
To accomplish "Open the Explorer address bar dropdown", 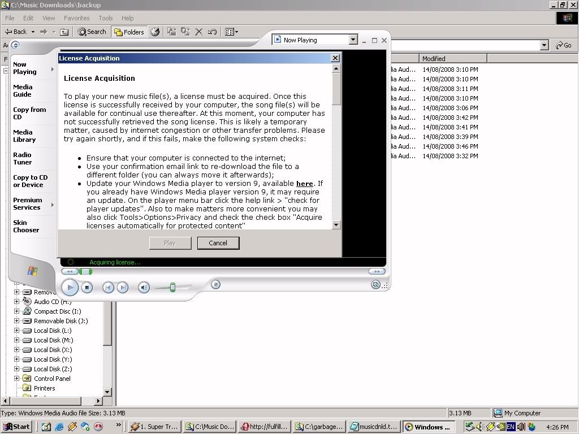I will [544, 45].
